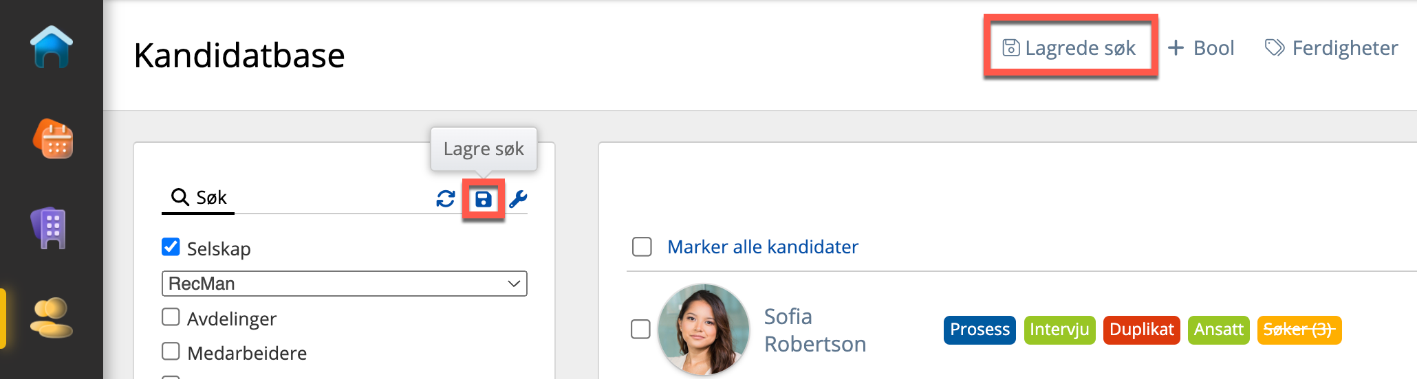The width and height of the screenshot is (1417, 379).
Task: Open Sofia Robertson's candidate profile name
Action: click(814, 330)
